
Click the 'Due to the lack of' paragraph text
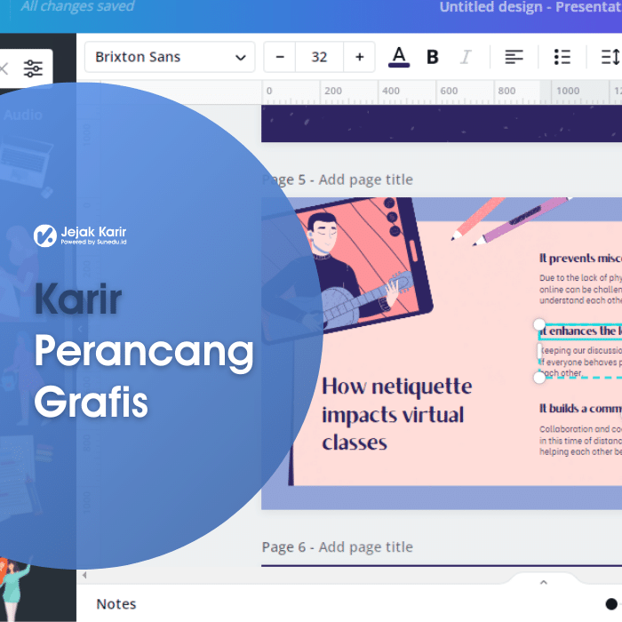[x=580, y=289]
